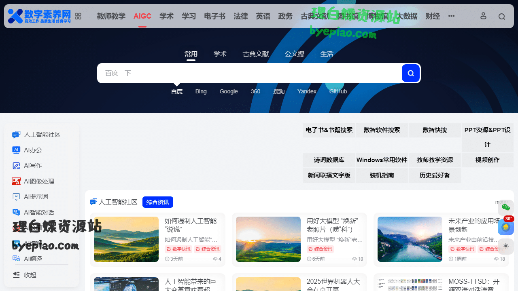Screen dimensions: 518x291
Task: Click the AI写作 sidebar icon
Action: (16, 166)
